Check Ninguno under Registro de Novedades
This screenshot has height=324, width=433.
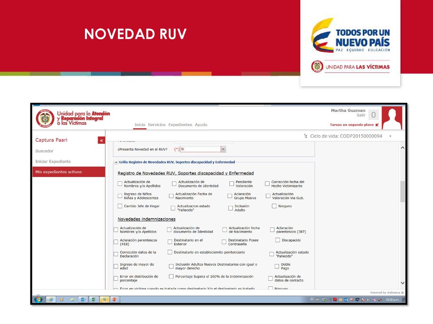(x=274, y=206)
